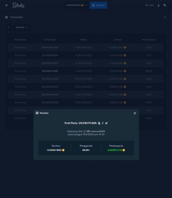Click the 48,90× payout cell in table
Image resolution: width=172 pixels, height=198 pixels.
click(x=149, y=71)
